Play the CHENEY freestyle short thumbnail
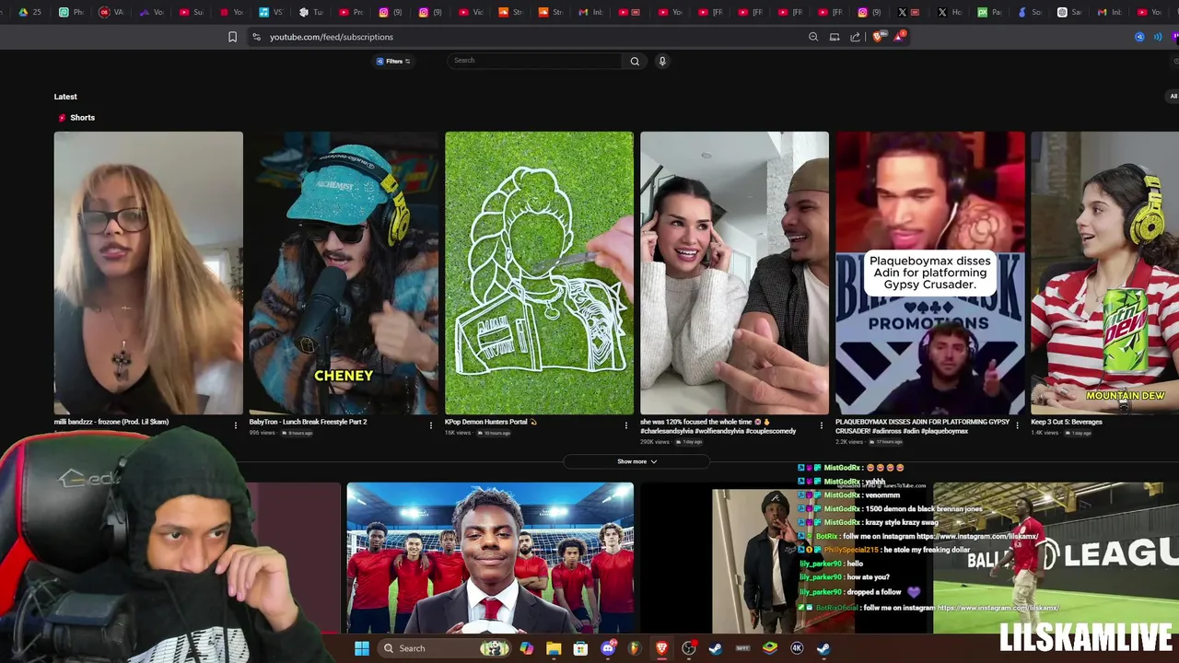This screenshot has height=663, width=1179. click(344, 273)
